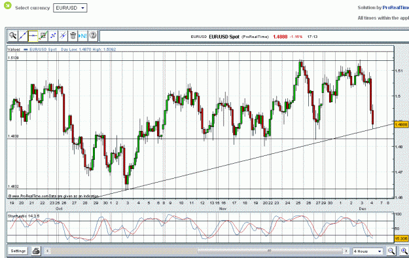Click the 1.5139 resistance level label
This screenshot has height=258, width=409.
pos(13,58)
